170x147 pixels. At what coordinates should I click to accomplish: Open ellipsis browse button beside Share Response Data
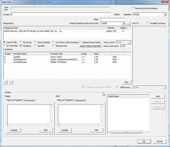coord(128,23)
